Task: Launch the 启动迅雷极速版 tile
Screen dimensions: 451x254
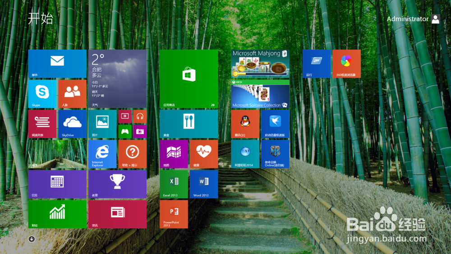Action: 275,124
